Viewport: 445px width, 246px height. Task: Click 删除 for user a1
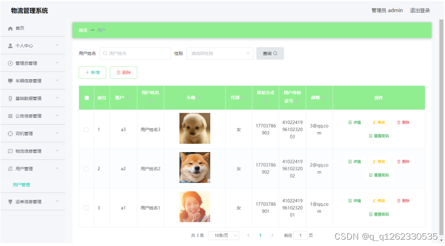click(403, 201)
